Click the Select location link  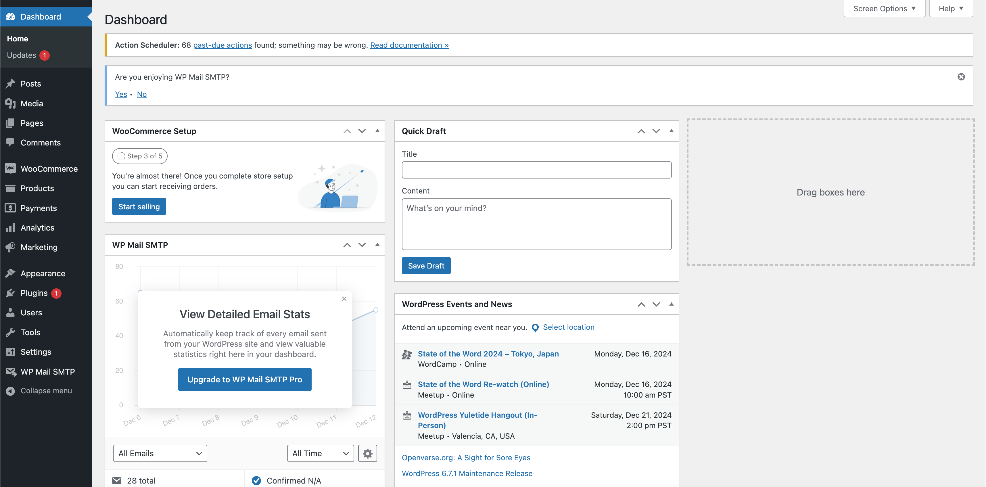click(568, 327)
